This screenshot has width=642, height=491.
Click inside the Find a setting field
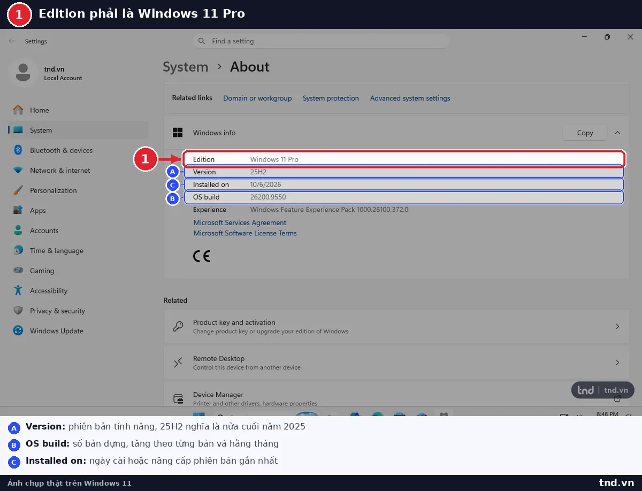(x=320, y=41)
